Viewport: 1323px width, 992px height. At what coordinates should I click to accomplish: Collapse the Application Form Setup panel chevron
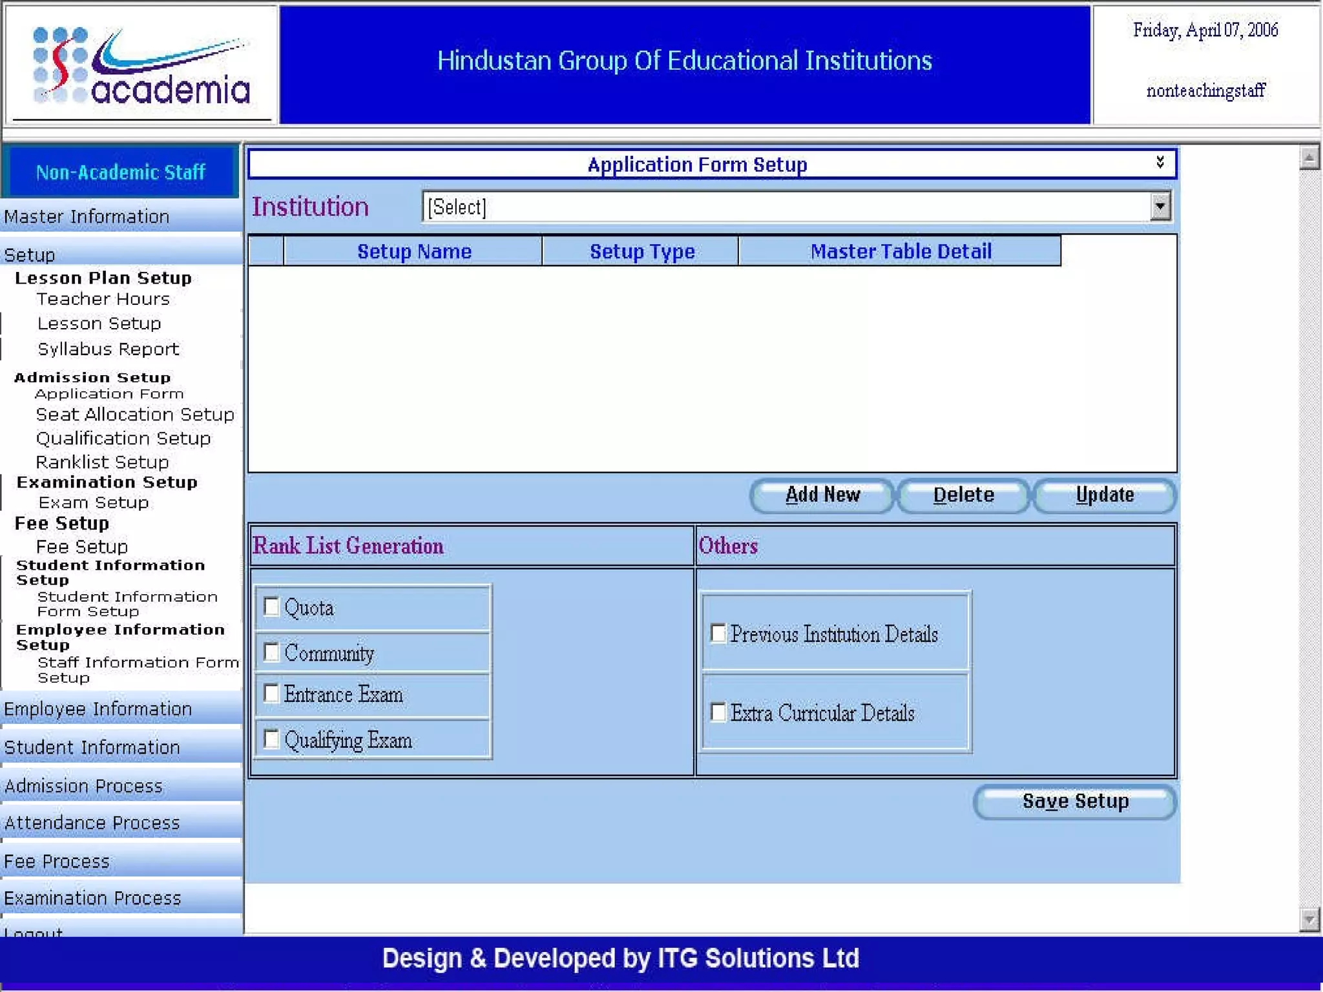[x=1160, y=162]
